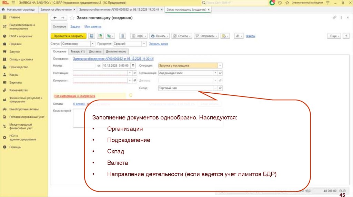The image size is (353, 197).
Task: Click into the Поставщик input field
Action: [100, 73]
